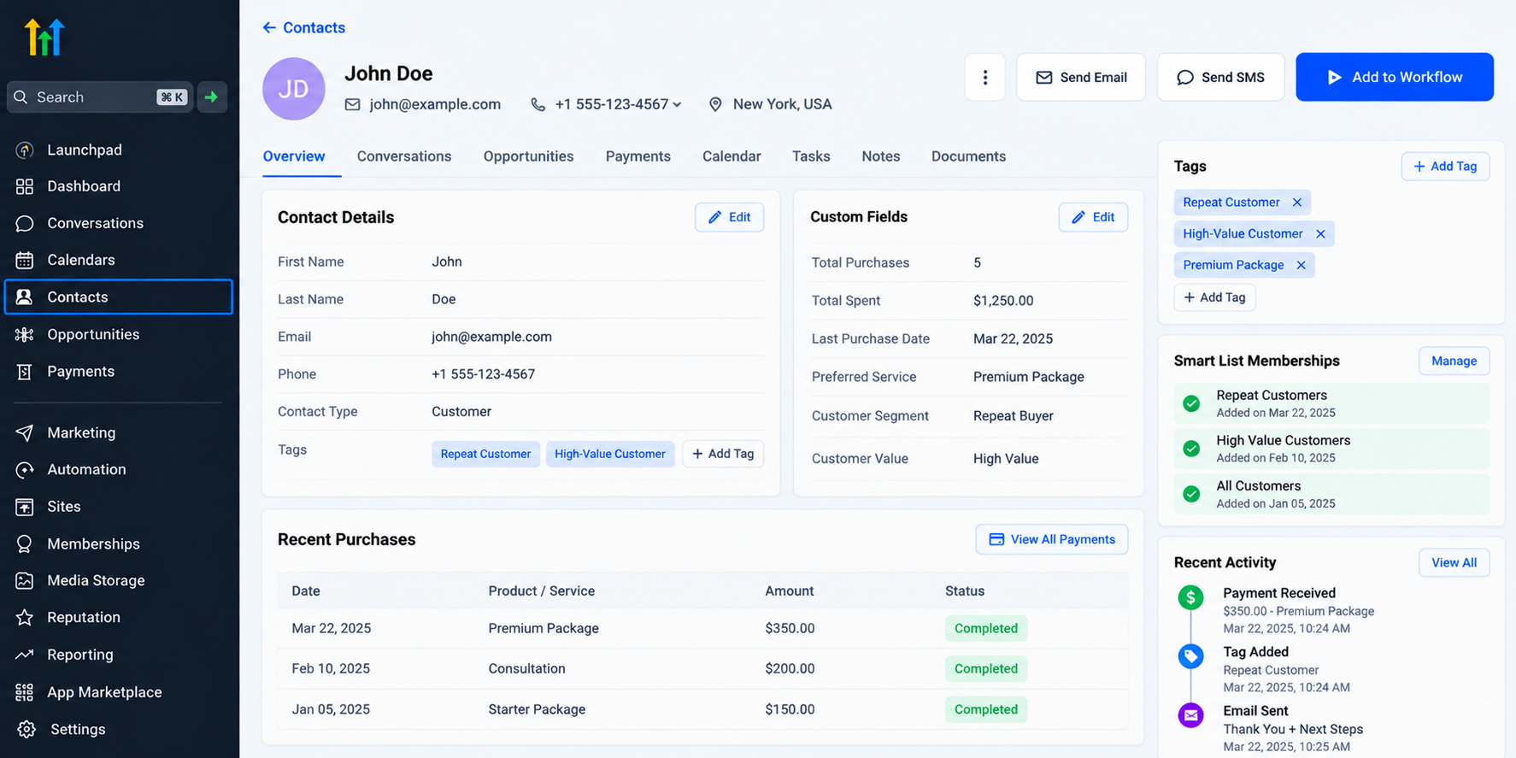Click the App Marketplace icon
Image resolution: width=1516 pixels, height=758 pixels.
tap(25, 692)
